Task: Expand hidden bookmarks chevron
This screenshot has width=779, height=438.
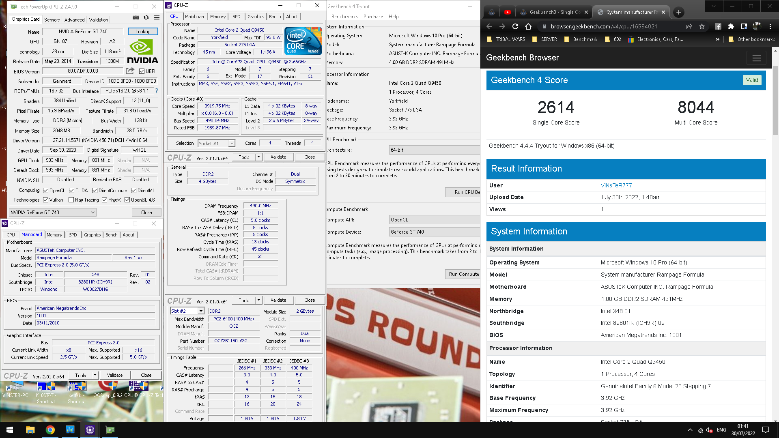Action: pos(717,39)
